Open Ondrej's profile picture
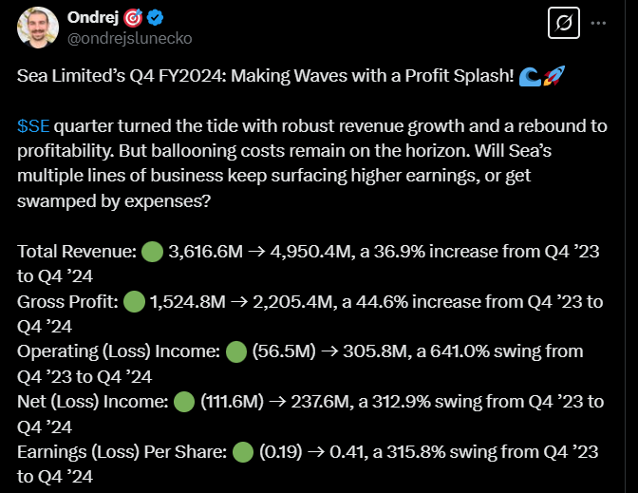This screenshot has height=493, width=638. point(38,28)
